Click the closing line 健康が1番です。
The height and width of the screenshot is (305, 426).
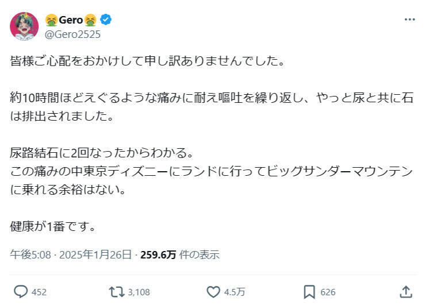tap(52, 226)
